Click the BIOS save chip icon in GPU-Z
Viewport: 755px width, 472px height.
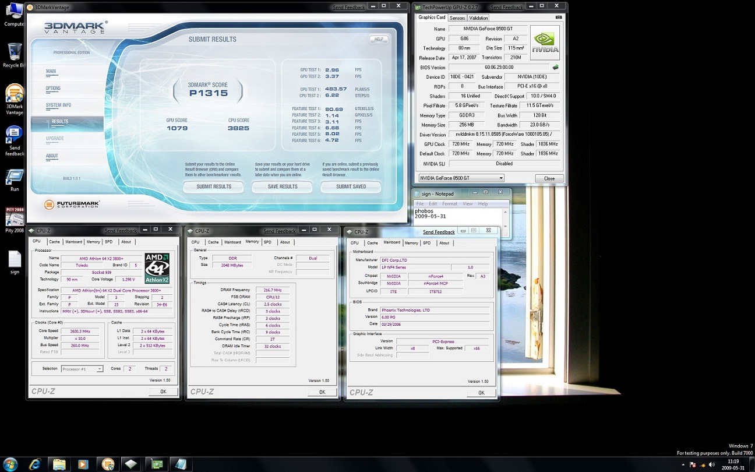[555, 67]
